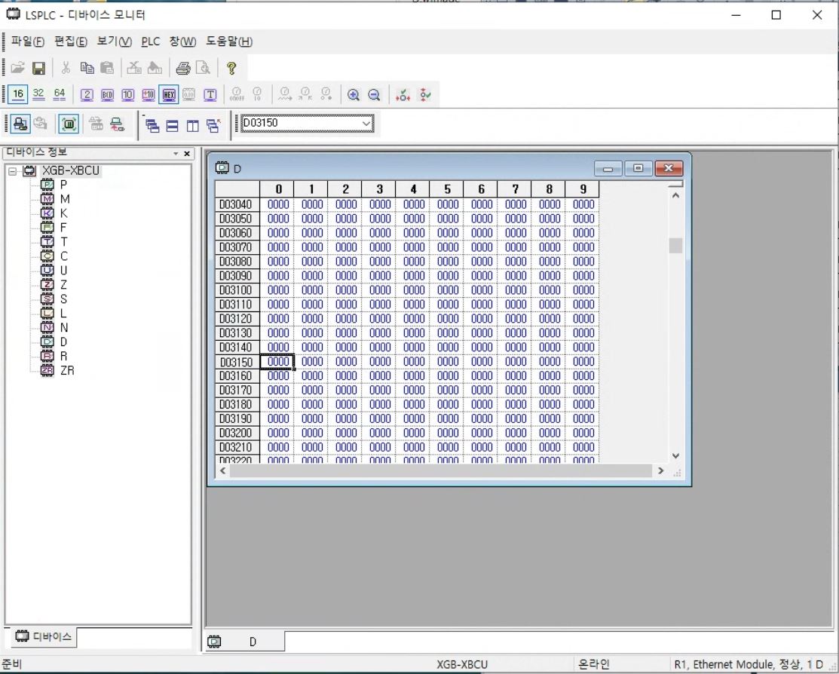Select the D device icon in the tree
Screen dimensions: 839x674
click(x=47, y=342)
